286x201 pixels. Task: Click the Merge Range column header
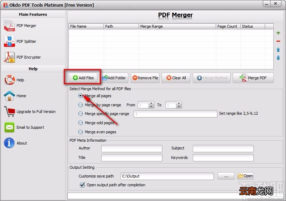[177, 26]
